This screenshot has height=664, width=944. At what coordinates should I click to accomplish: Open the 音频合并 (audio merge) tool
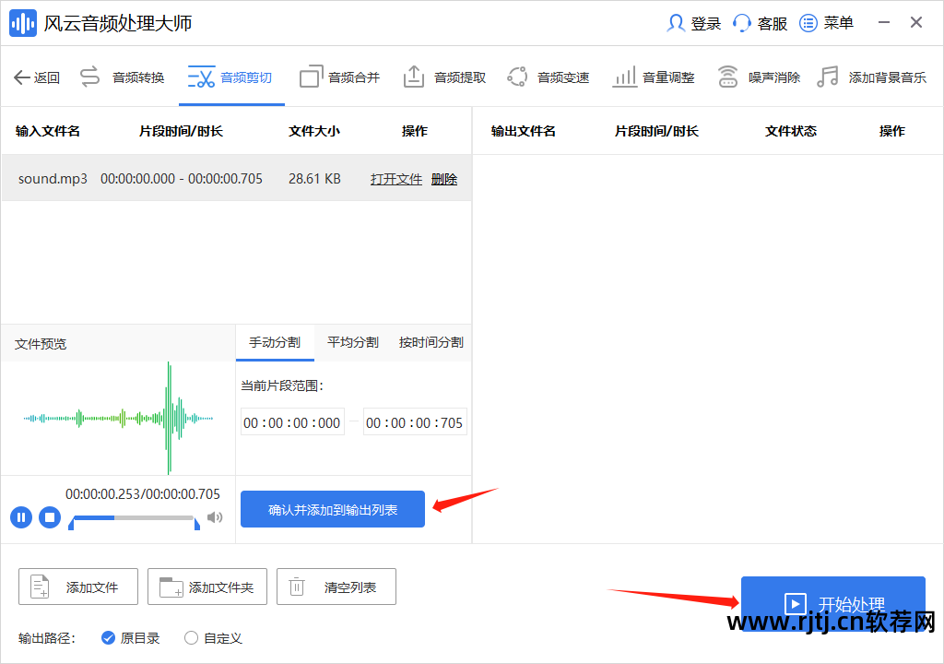tap(339, 77)
